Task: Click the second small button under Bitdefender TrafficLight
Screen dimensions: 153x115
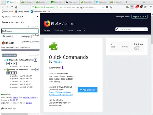Action: click(x=11, y=63)
